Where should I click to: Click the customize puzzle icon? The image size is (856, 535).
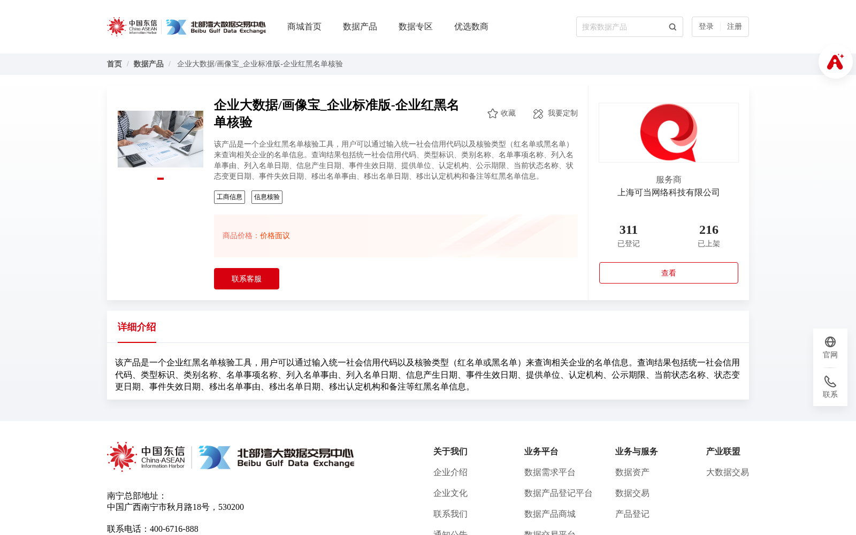pos(538,113)
